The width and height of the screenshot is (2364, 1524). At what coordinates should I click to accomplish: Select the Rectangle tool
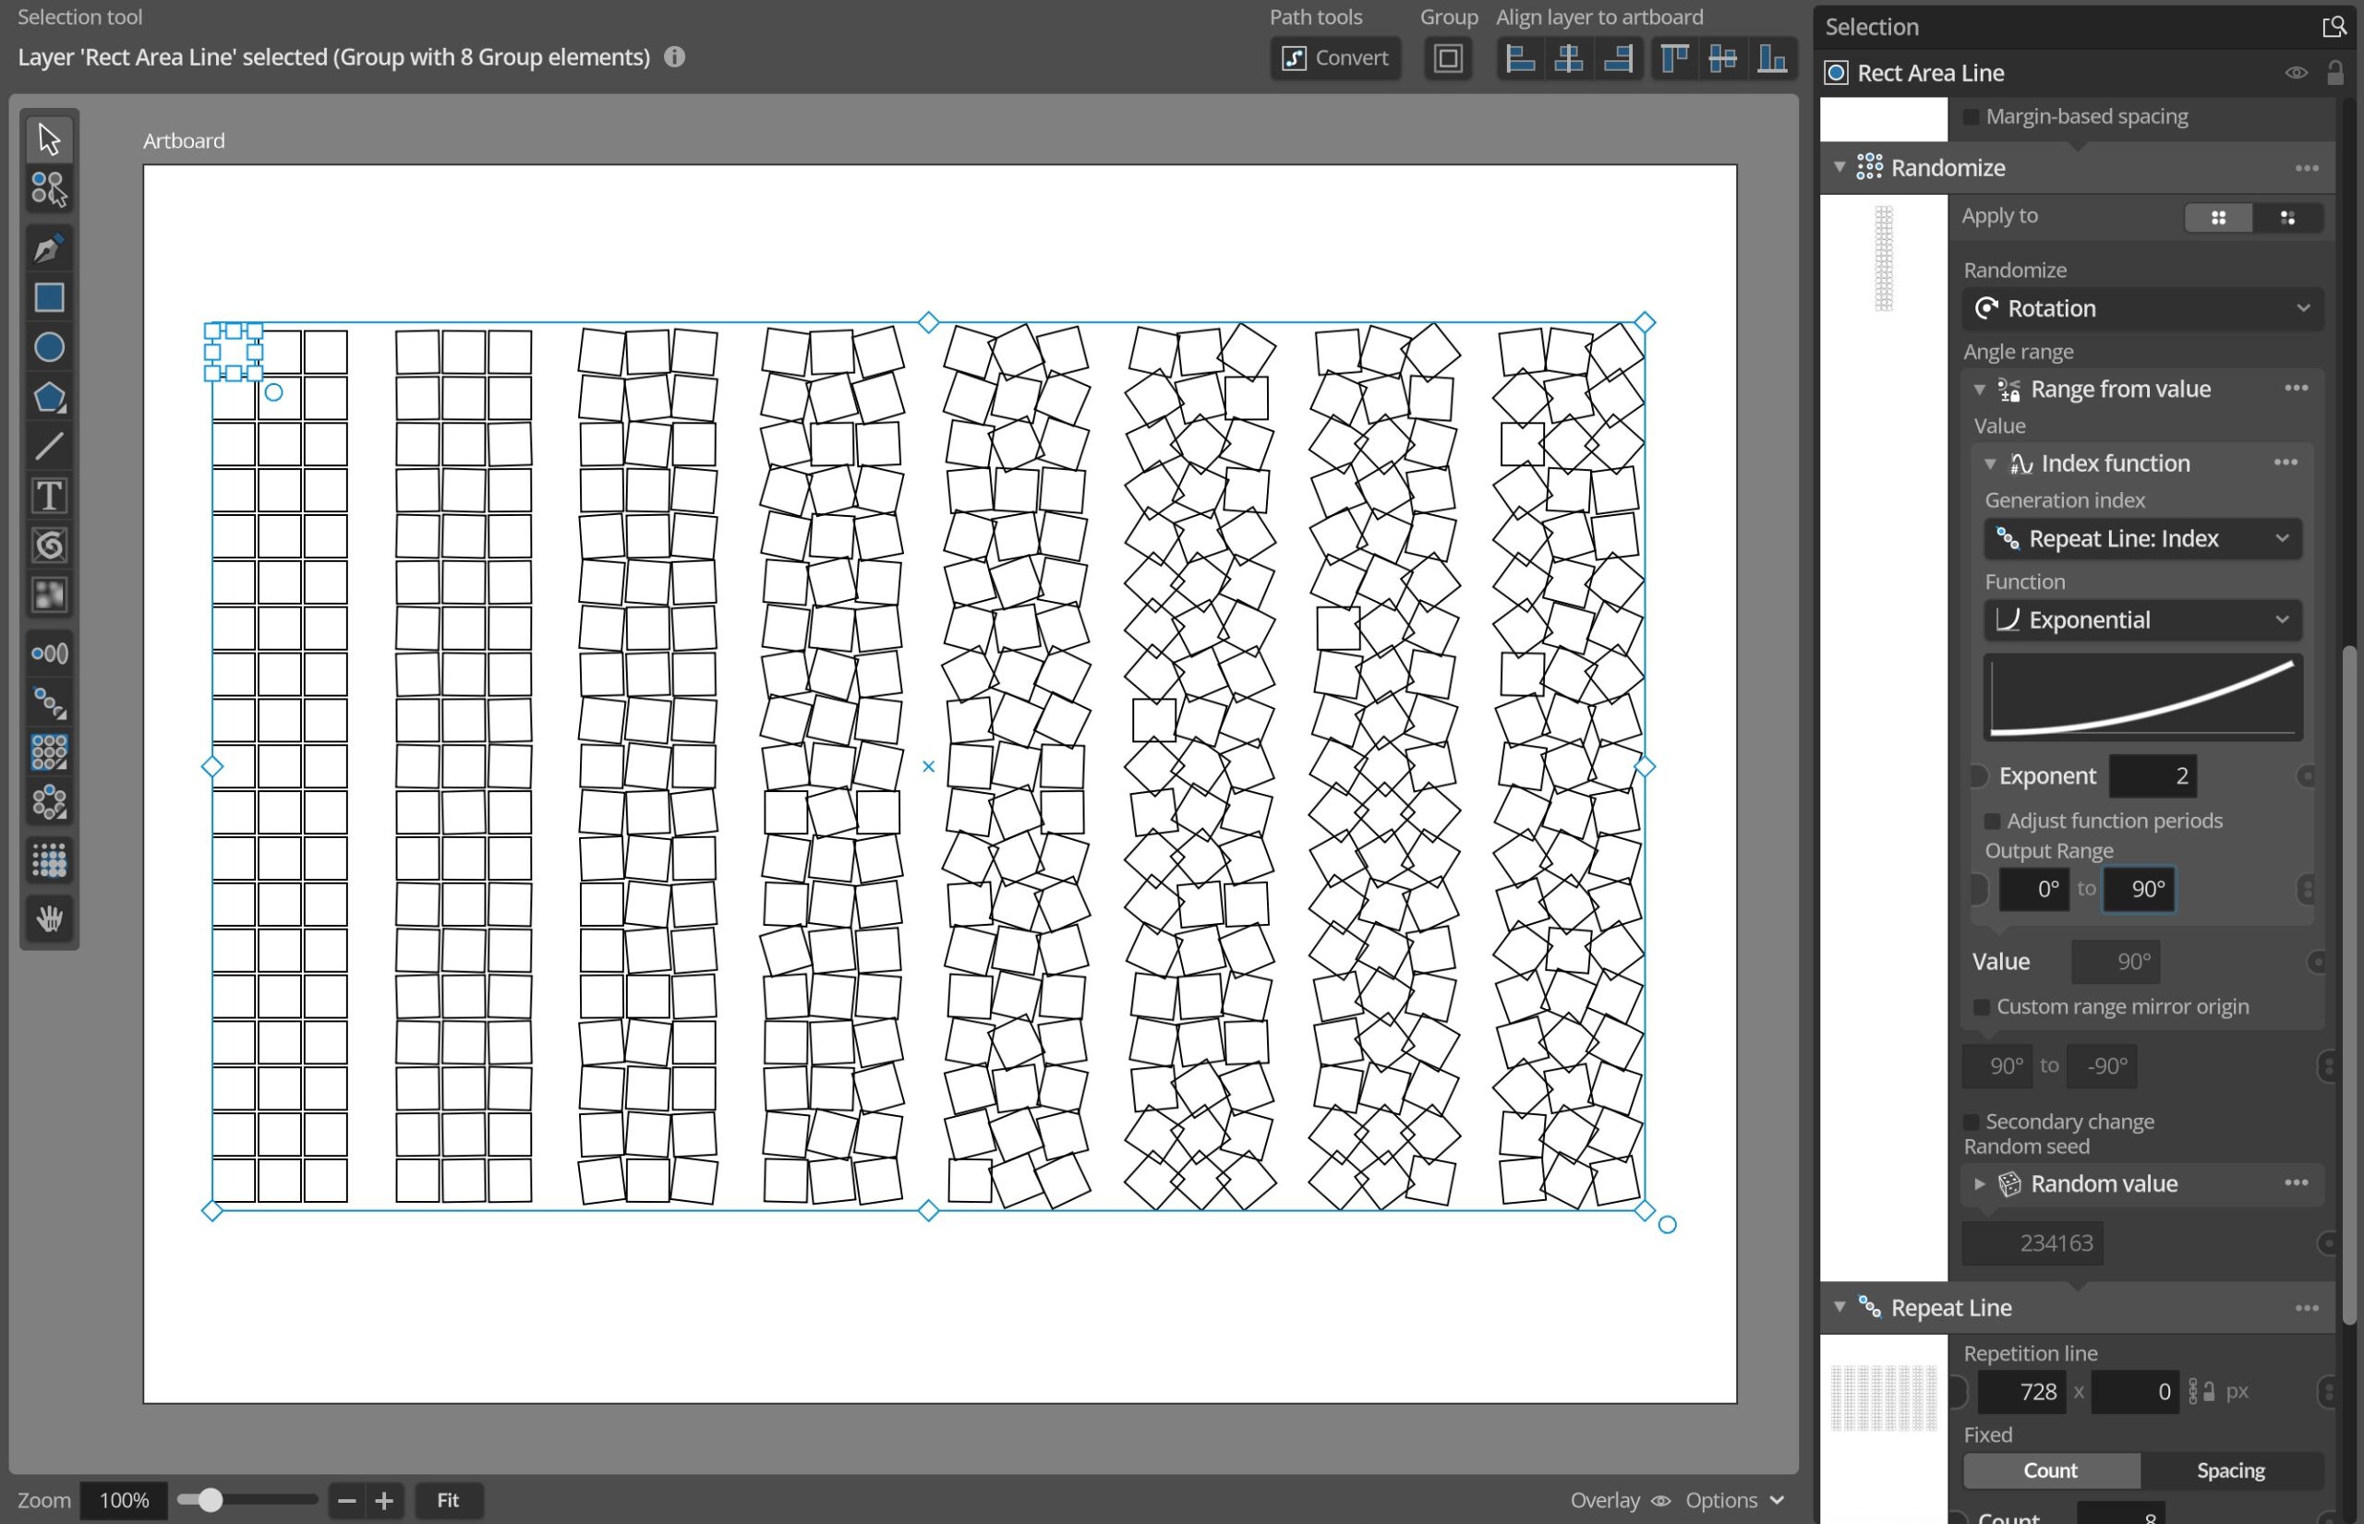click(x=49, y=298)
